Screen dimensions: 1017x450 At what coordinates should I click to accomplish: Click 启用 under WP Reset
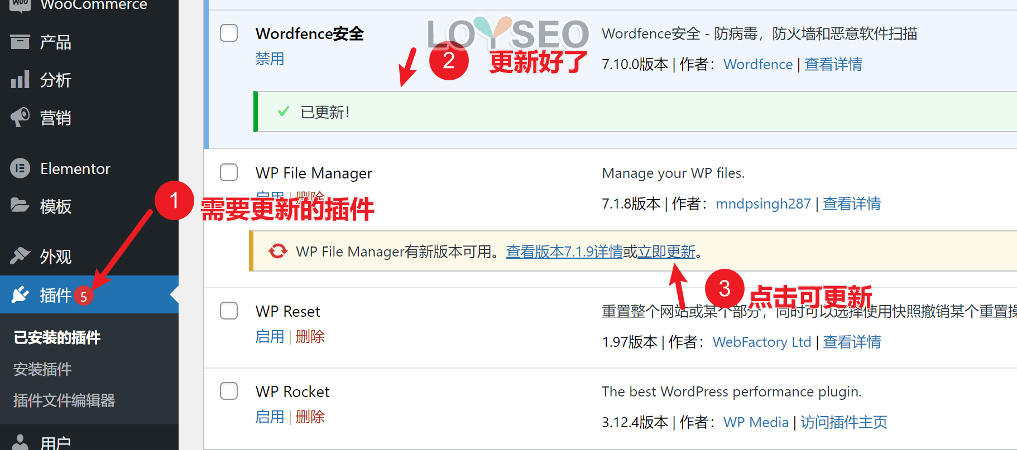(x=270, y=336)
